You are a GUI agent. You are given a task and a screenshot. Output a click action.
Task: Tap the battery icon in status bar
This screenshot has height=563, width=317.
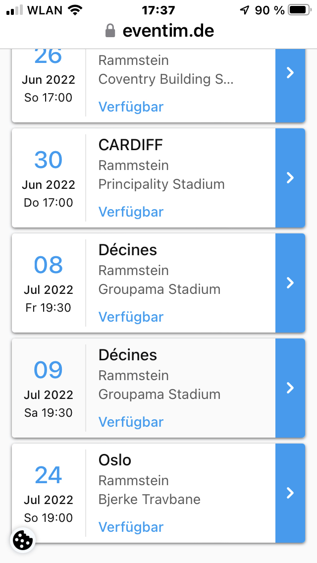tap(299, 10)
